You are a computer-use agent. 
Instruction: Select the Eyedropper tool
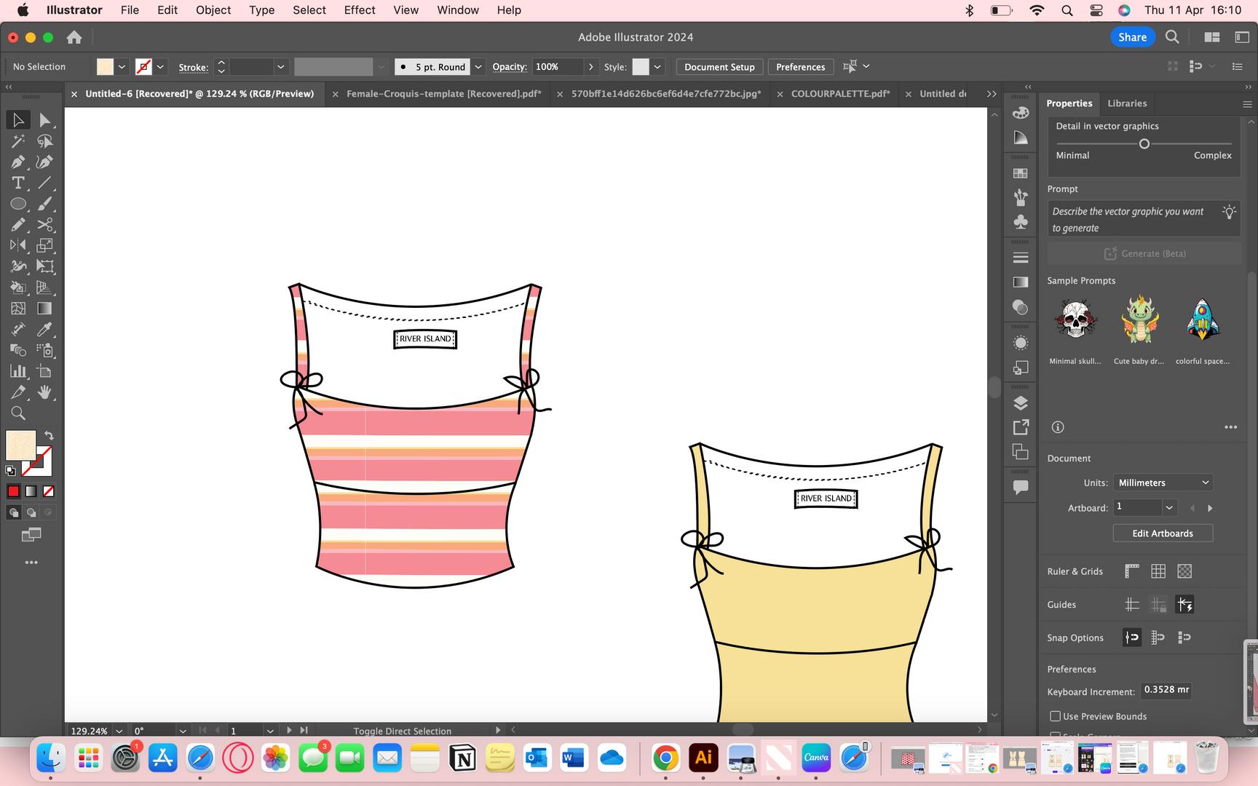[x=45, y=330]
